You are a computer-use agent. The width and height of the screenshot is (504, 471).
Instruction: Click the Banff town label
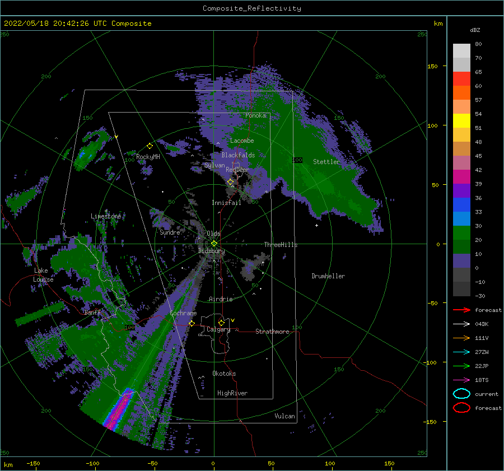92,312
